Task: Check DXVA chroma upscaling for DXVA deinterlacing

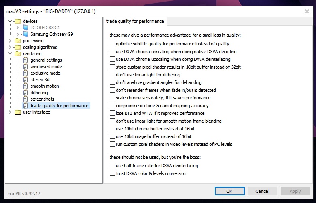Action: (x=112, y=59)
